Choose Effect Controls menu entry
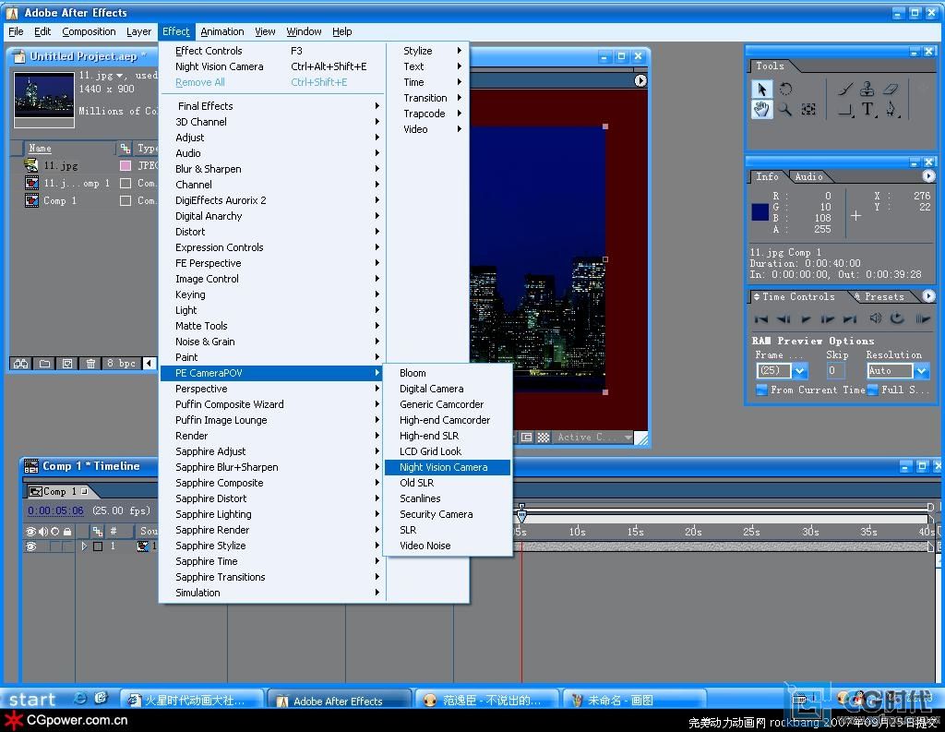 pos(272,51)
